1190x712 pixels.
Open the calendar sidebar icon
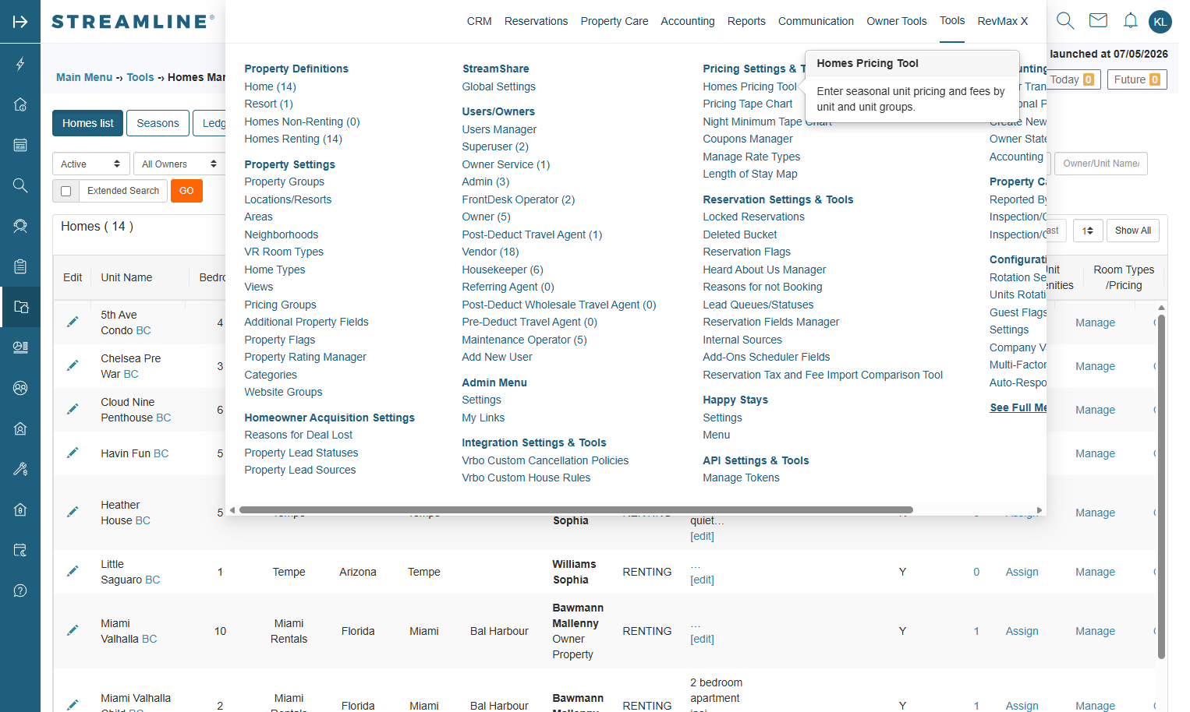click(20, 145)
